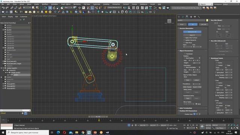Open the Align tool

[129, 8]
